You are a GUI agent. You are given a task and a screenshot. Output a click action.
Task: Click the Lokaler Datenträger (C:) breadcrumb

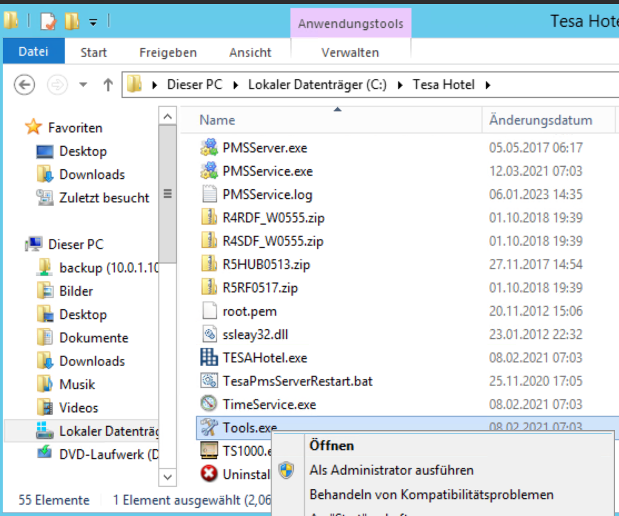coord(317,84)
